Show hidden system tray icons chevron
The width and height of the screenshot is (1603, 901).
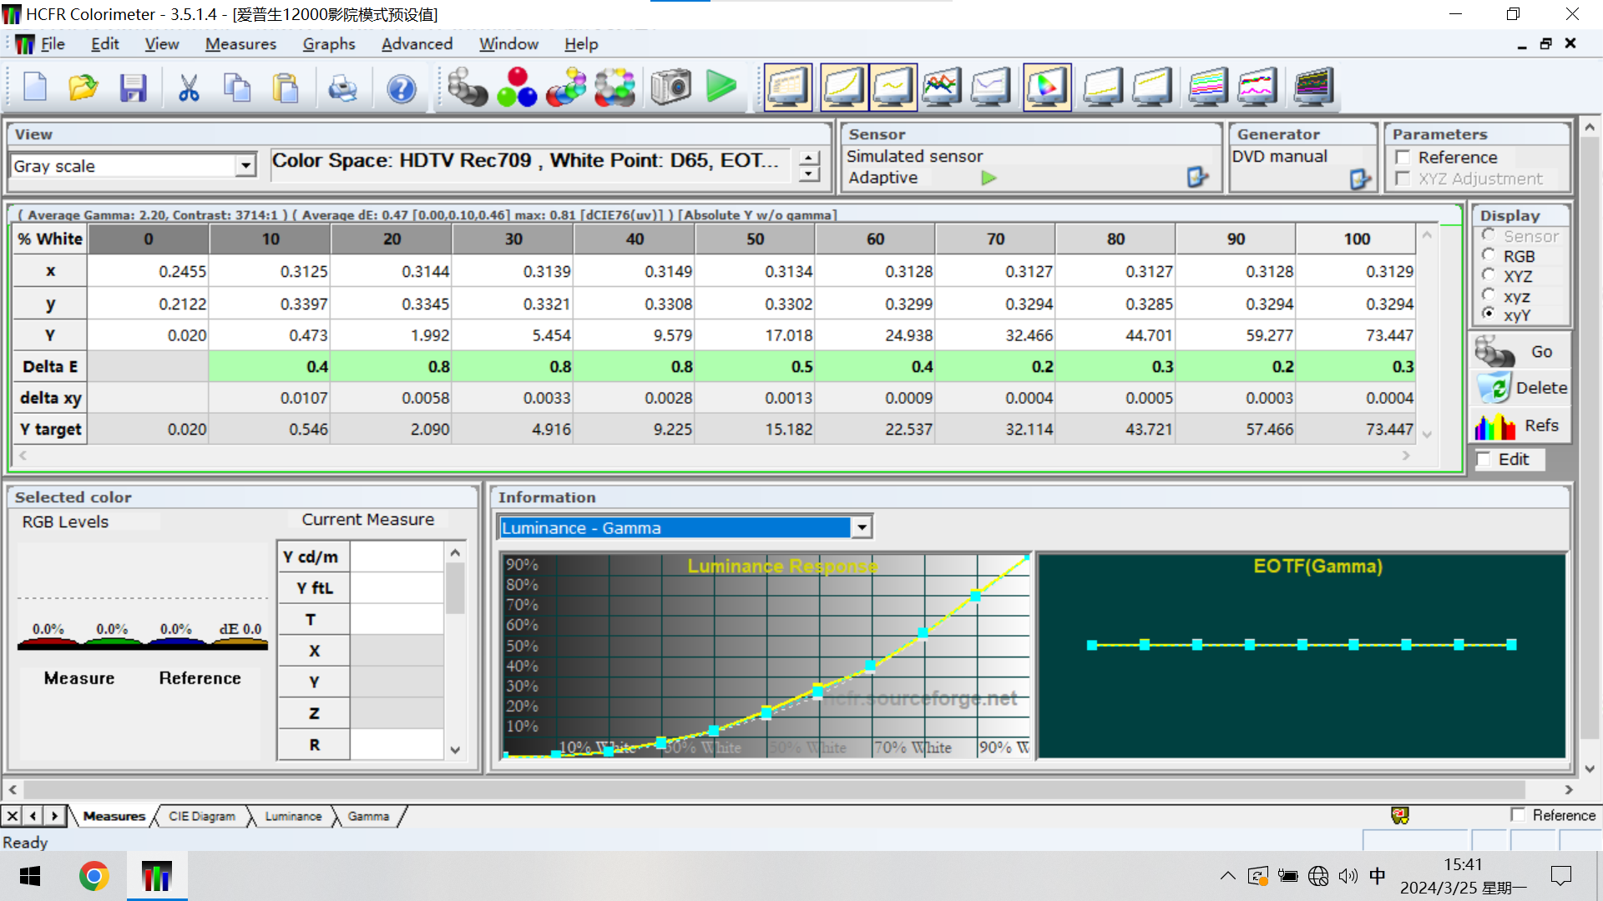pyautogui.click(x=1227, y=876)
